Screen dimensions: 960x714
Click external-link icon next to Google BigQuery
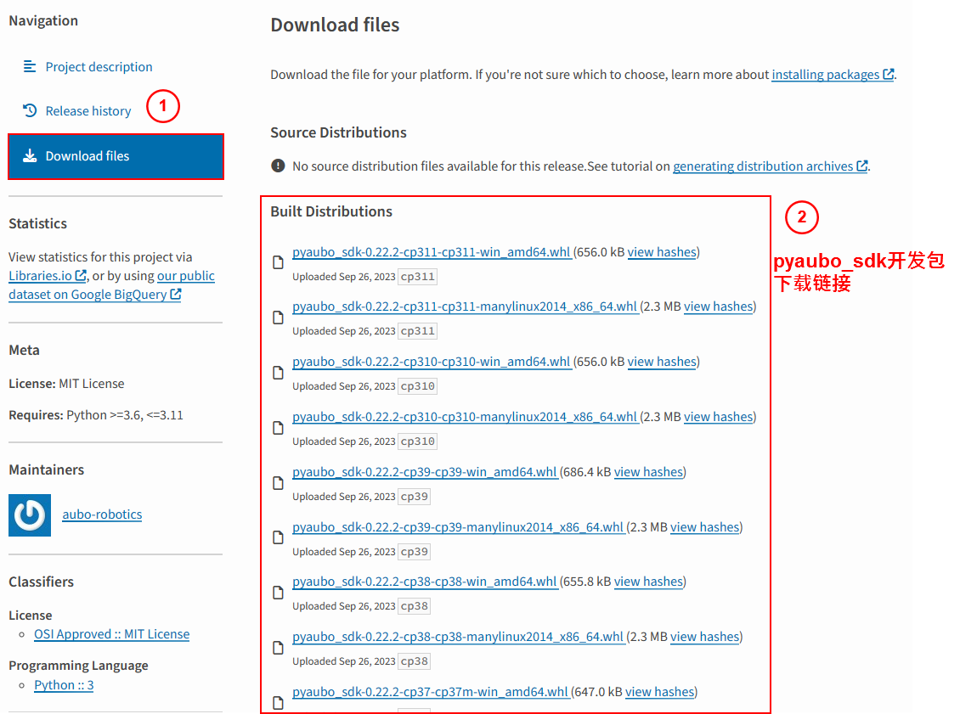[176, 294]
